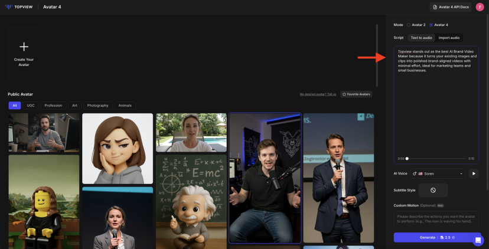Screen dimensions: 489x249
Task: Filter avatars by Profession category
Action: [53, 106]
